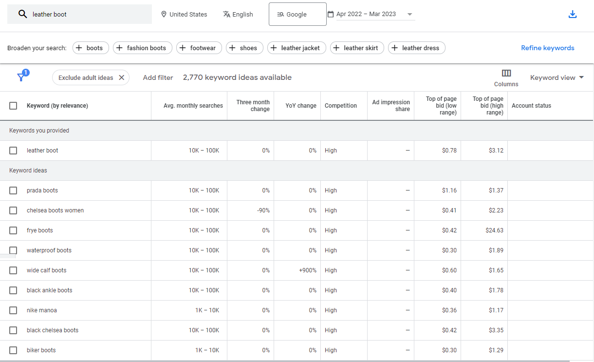The image size is (594, 362).
Task: Add 'footwear' to broaden search
Action: (199, 48)
